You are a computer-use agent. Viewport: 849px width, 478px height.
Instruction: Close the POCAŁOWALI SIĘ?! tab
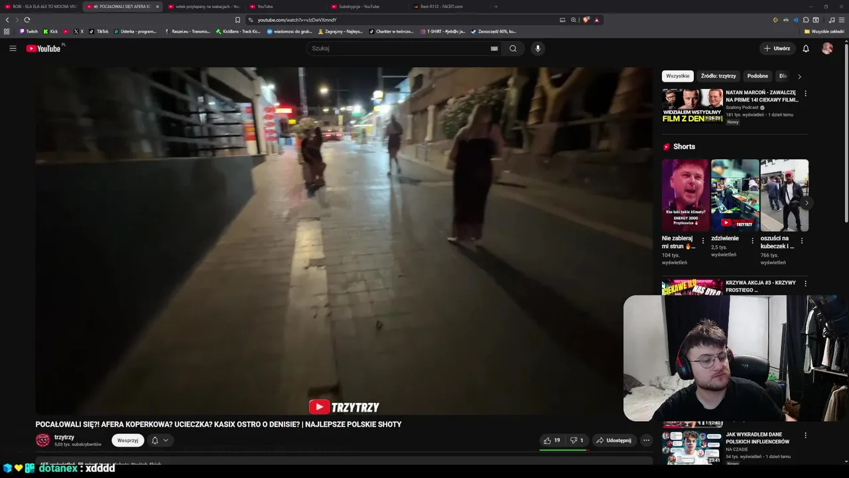157,7
